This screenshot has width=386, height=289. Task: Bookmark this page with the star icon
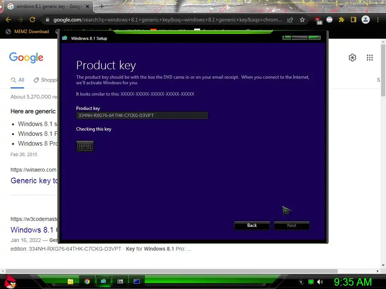(302, 20)
